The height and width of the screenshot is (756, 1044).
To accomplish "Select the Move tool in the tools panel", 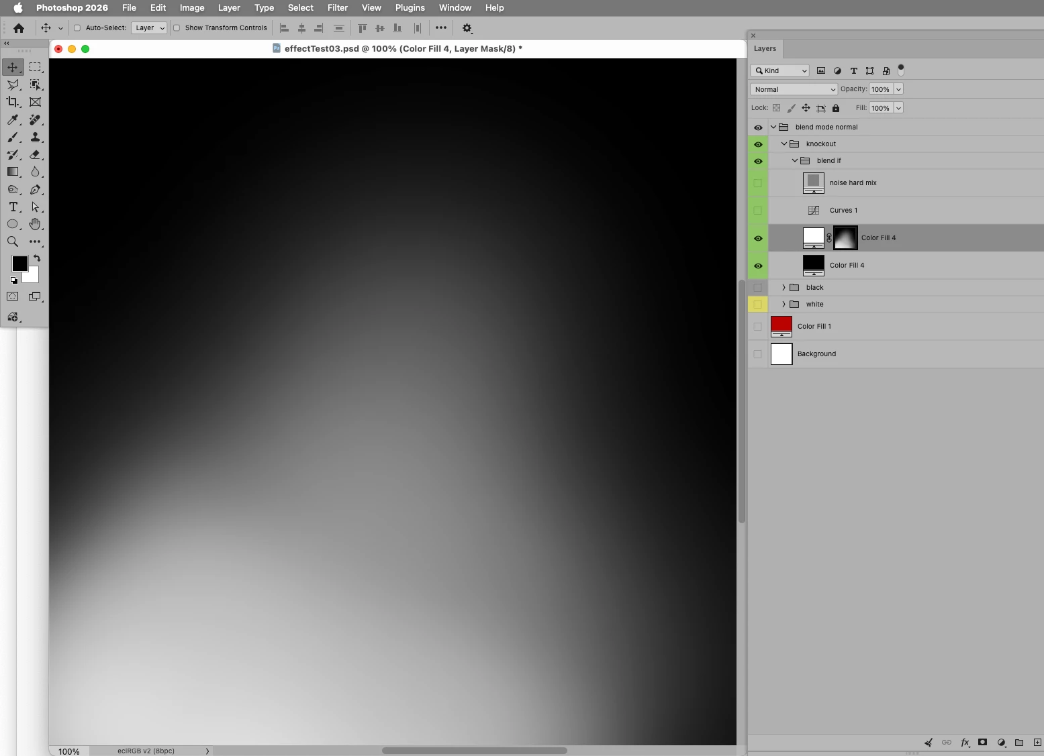I will tap(13, 67).
